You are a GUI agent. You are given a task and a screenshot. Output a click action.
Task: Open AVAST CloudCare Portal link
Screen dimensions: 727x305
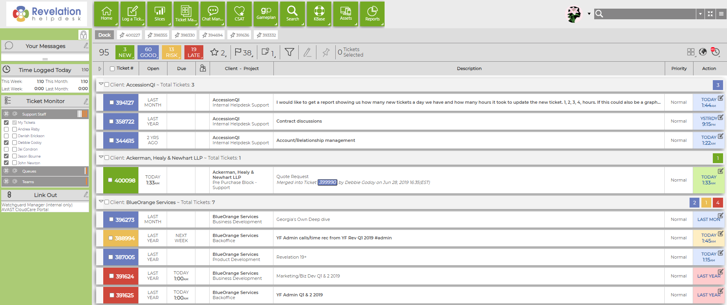[x=25, y=209]
